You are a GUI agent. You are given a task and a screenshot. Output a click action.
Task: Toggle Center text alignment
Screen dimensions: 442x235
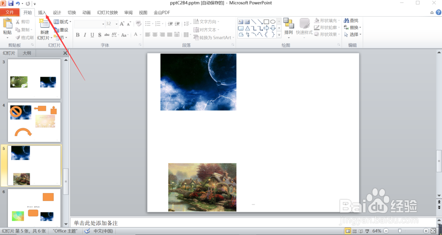point(155,34)
